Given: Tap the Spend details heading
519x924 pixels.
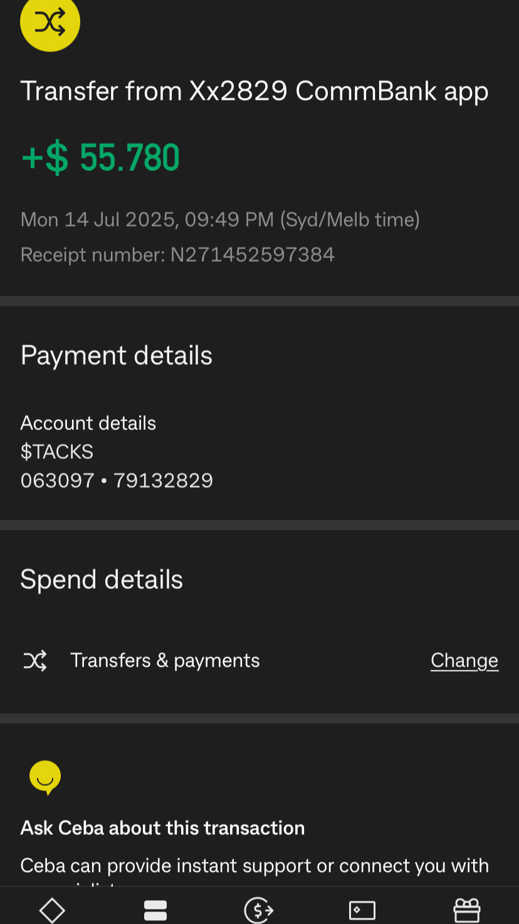Looking at the screenshot, I should (x=102, y=579).
